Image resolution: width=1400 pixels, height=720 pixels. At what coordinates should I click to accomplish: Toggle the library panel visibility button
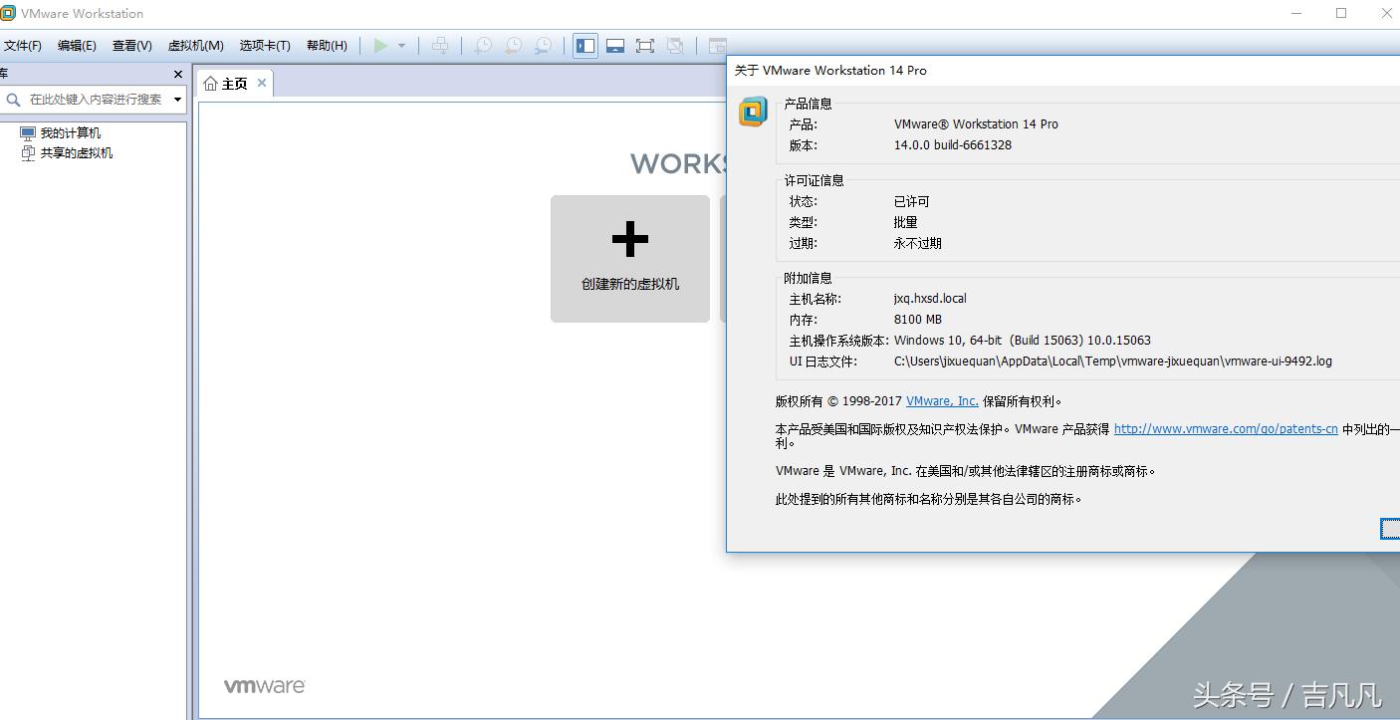(584, 45)
